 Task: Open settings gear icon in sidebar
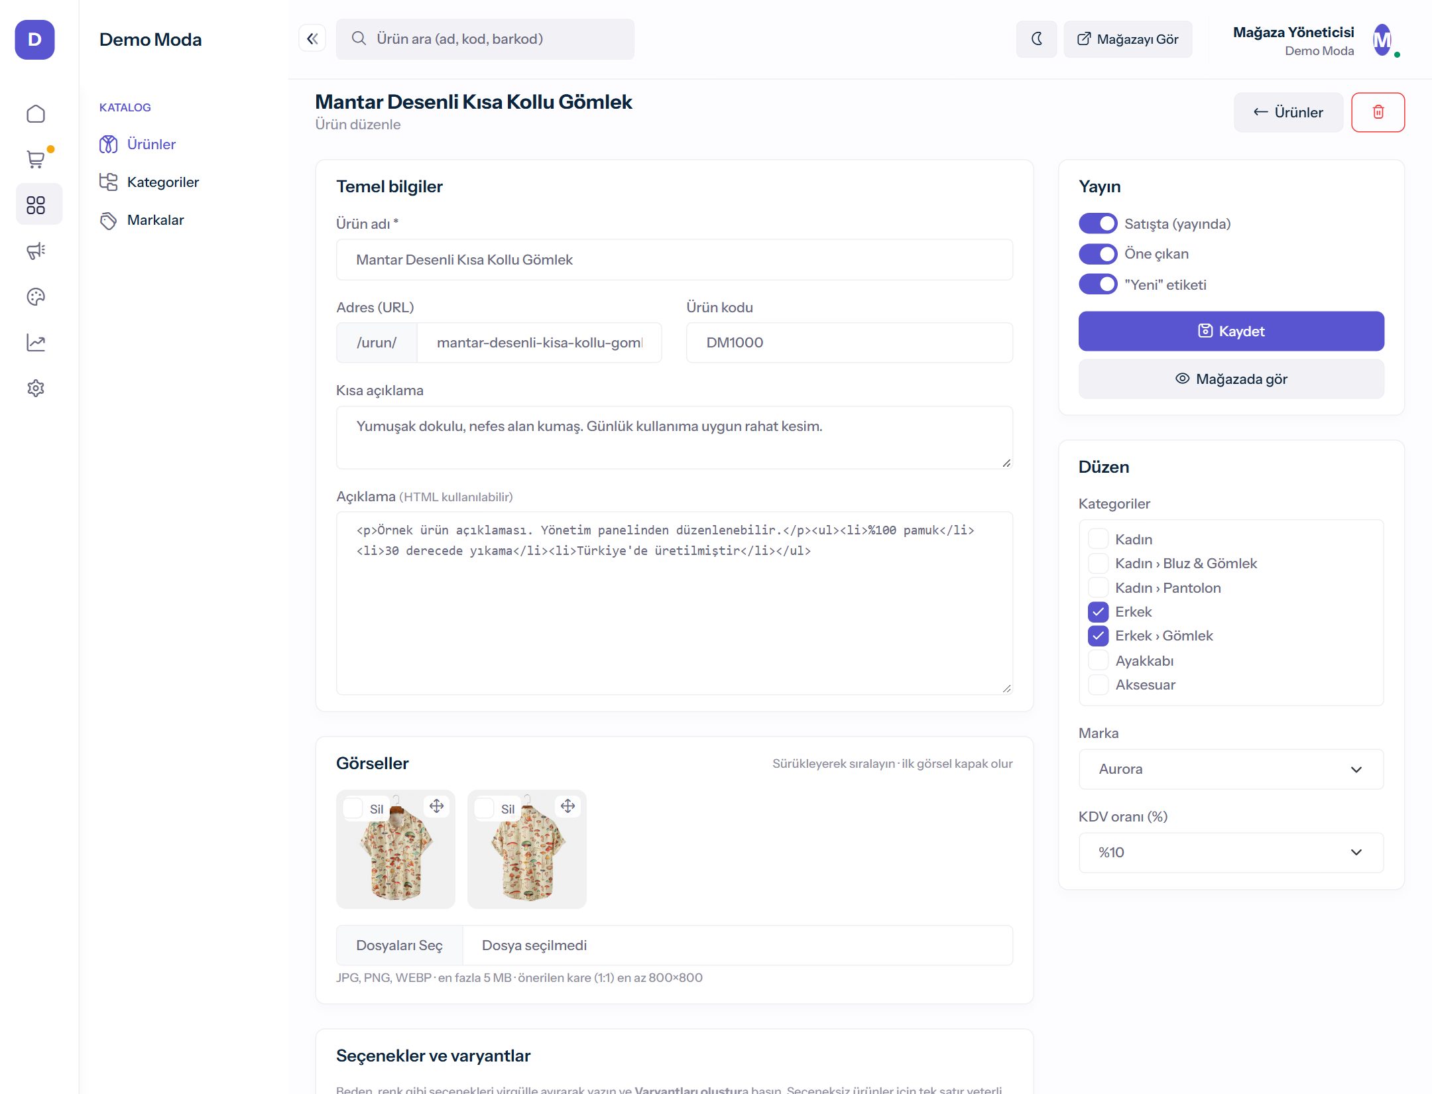(36, 388)
